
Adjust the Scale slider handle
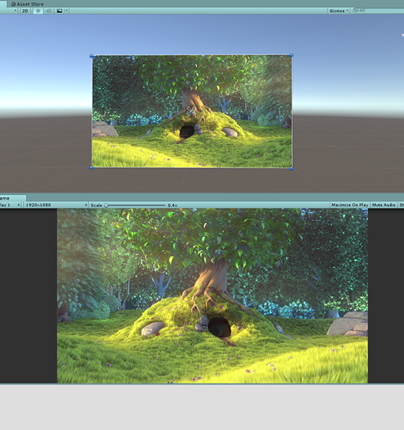(x=106, y=205)
